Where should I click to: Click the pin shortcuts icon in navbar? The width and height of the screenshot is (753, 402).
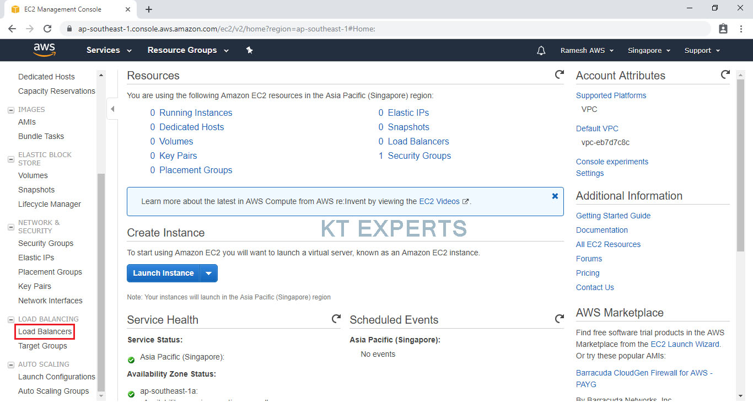(x=249, y=50)
